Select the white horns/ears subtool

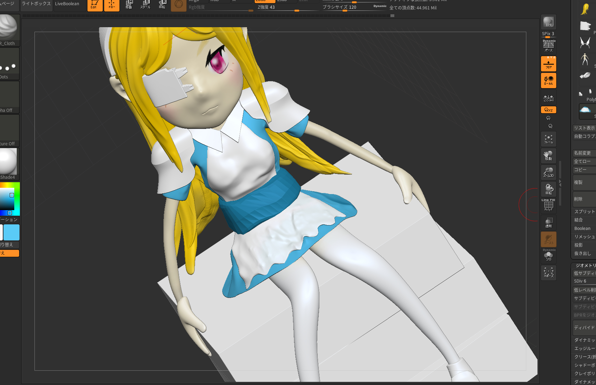click(x=585, y=43)
